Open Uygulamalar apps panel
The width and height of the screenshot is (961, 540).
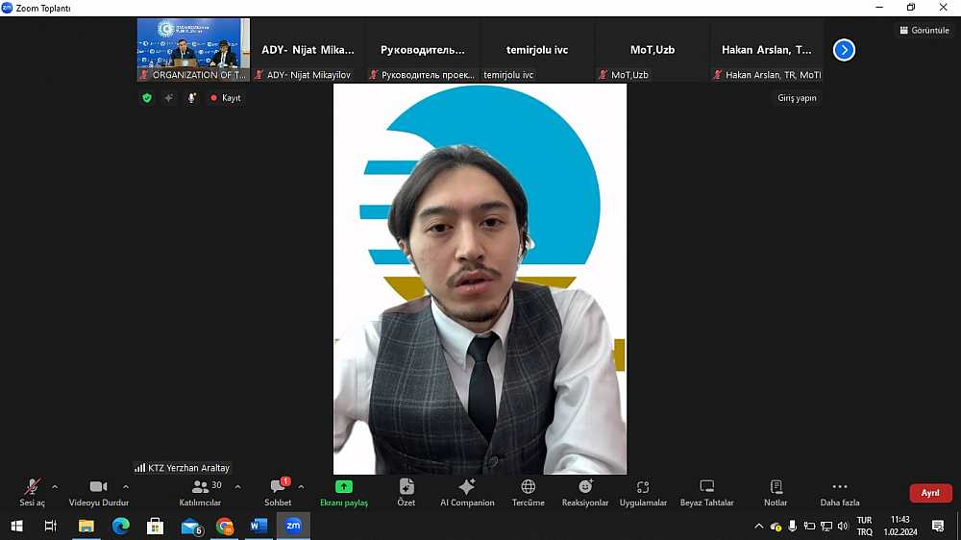[x=643, y=492]
